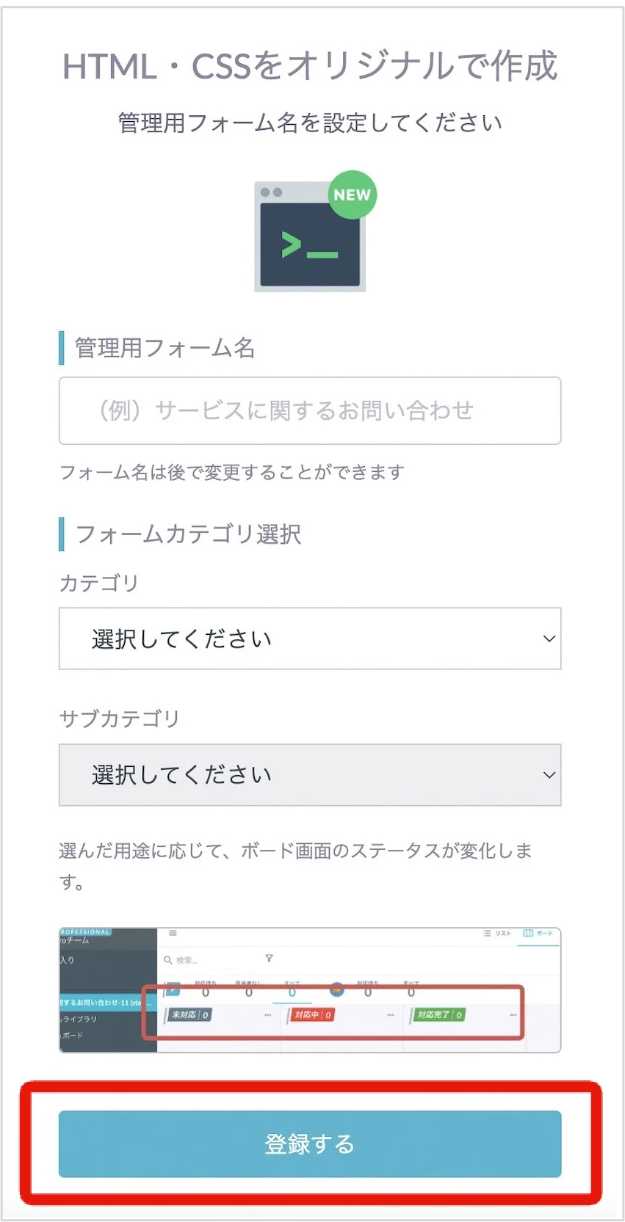Click the green NEW badge

click(353, 194)
